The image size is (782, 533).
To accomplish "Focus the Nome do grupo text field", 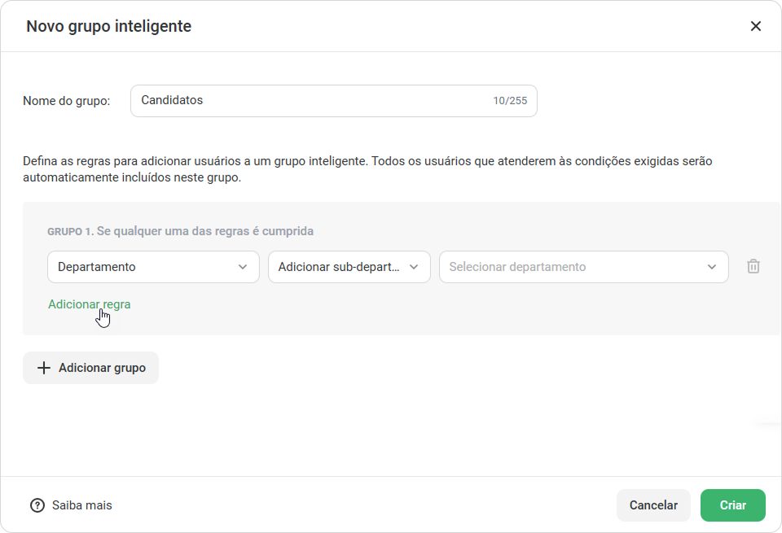I will point(334,101).
